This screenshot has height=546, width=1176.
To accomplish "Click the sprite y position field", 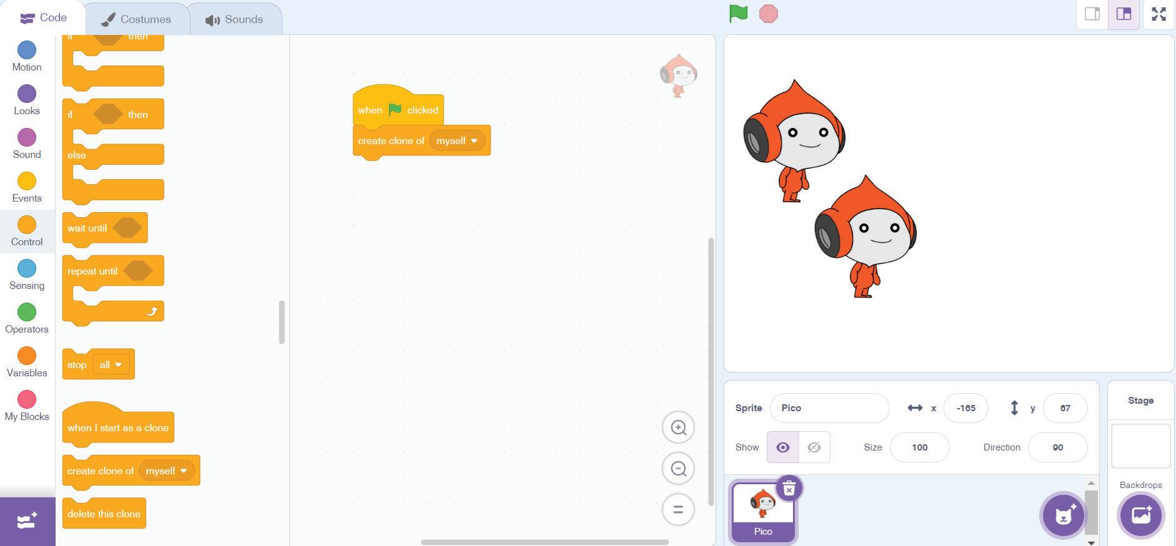I will 1065,408.
